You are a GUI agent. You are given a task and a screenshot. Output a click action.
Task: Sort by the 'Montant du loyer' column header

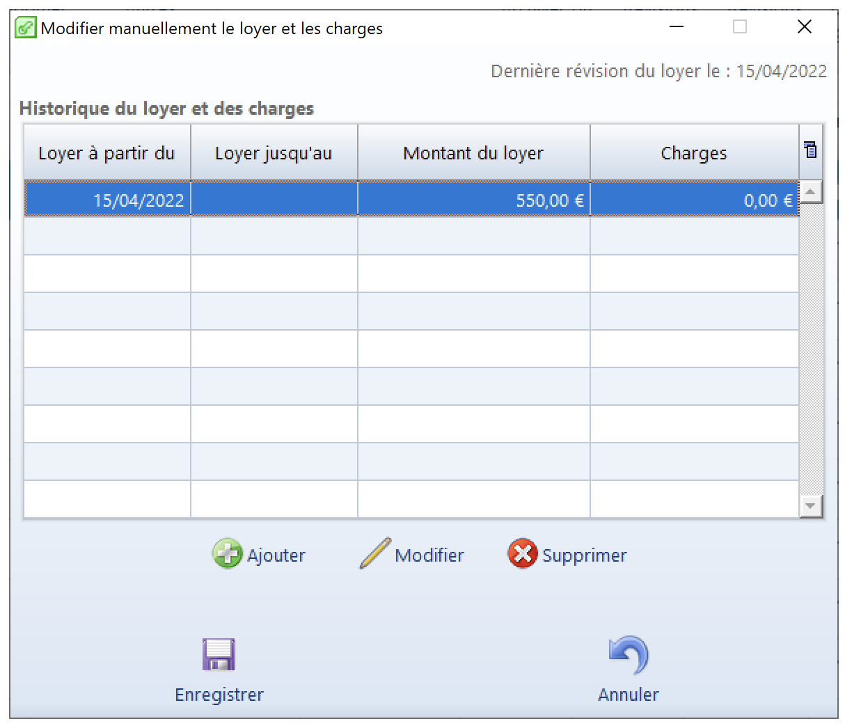474,152
